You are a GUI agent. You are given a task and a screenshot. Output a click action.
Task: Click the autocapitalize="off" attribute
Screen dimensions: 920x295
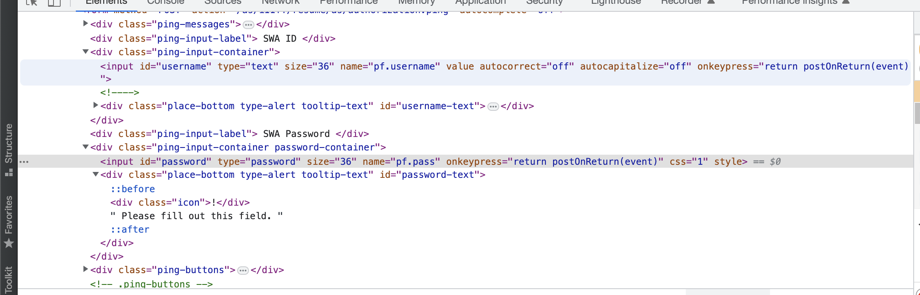(x=636, y=67)
